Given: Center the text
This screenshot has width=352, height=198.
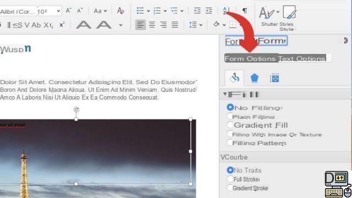Looking at the screenshot, I should [x=152, y=24].
